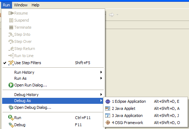Click the Alt+Shift+D, E shortcut text

[167, 101]
